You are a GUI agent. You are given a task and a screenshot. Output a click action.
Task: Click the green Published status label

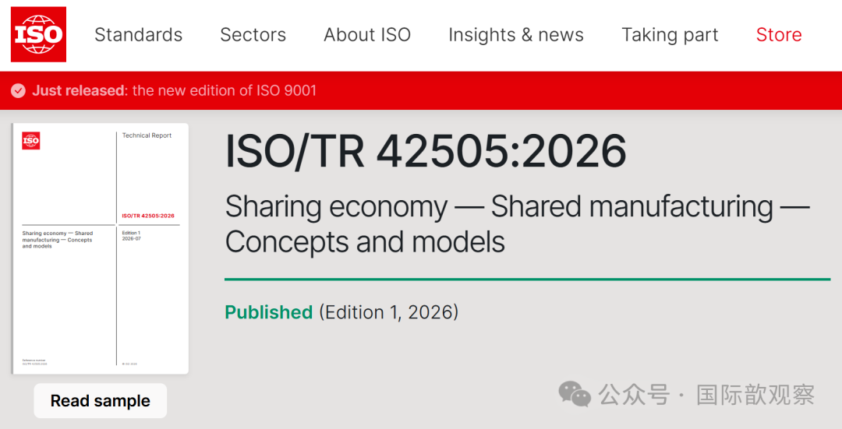click(x=268, y=312)
